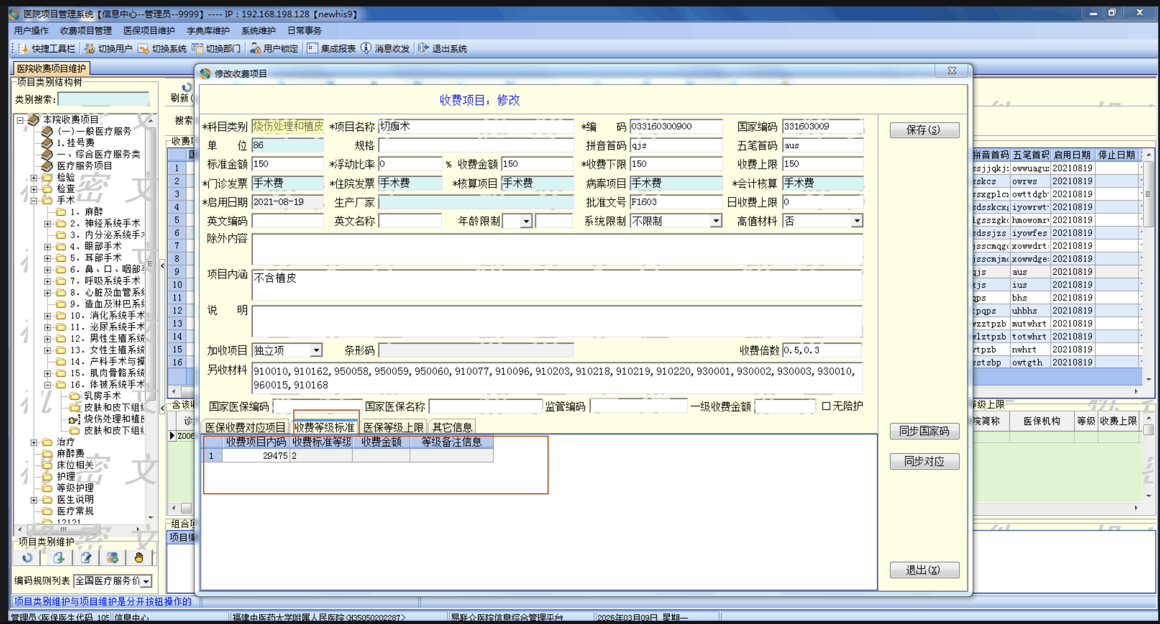The width and height of the screenshot is (1160, 624).
Task: Open the 高值材料 dropdown
Action: tap(857, 221)
